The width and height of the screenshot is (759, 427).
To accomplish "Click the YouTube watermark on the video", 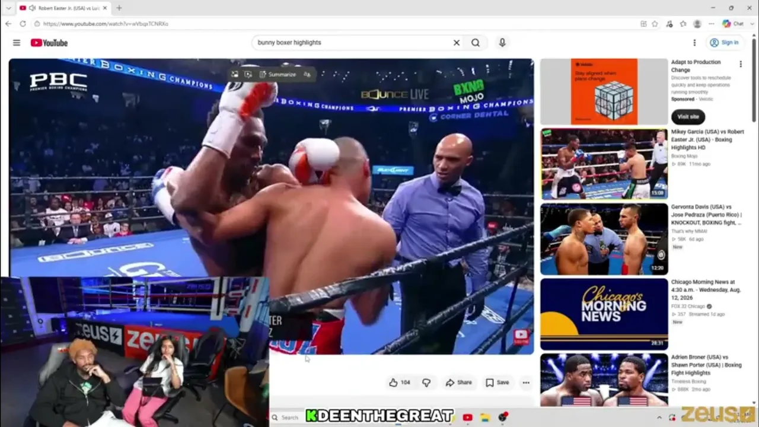I will [521, 337].
